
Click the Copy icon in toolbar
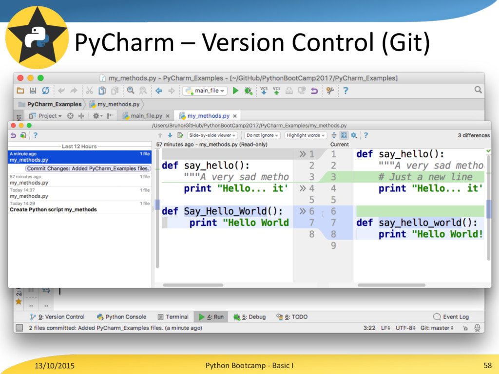pyautogui.click(x=102, y=91)
